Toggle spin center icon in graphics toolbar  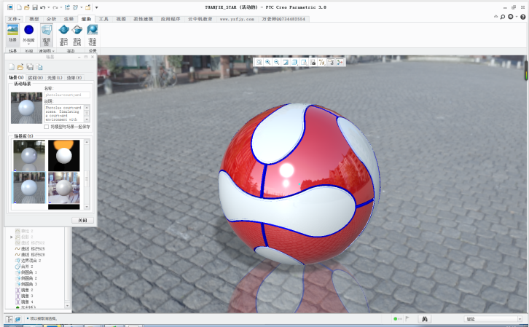[340, 62]
